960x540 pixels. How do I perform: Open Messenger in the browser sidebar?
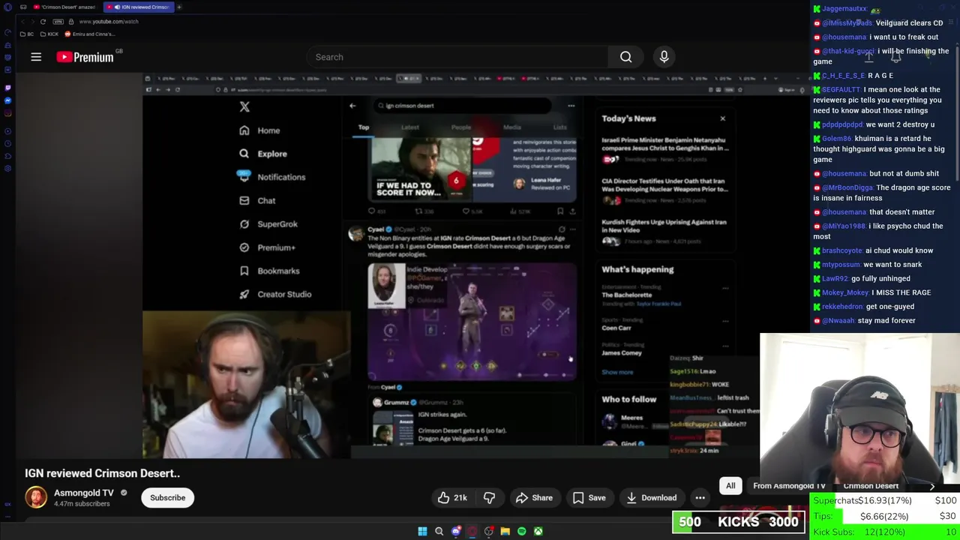pyautogui.click(x=7, y=100)
